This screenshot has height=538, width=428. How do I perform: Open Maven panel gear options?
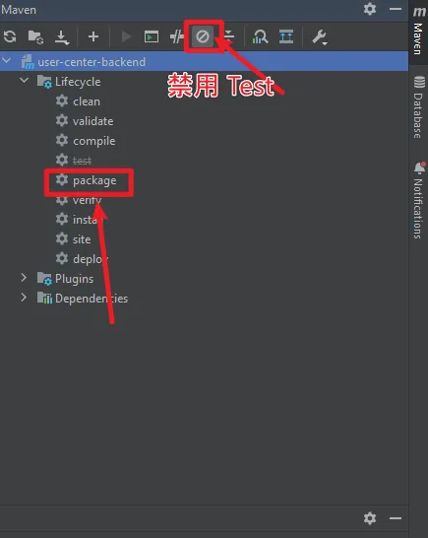pyautogui.click(x=370, y=9)
